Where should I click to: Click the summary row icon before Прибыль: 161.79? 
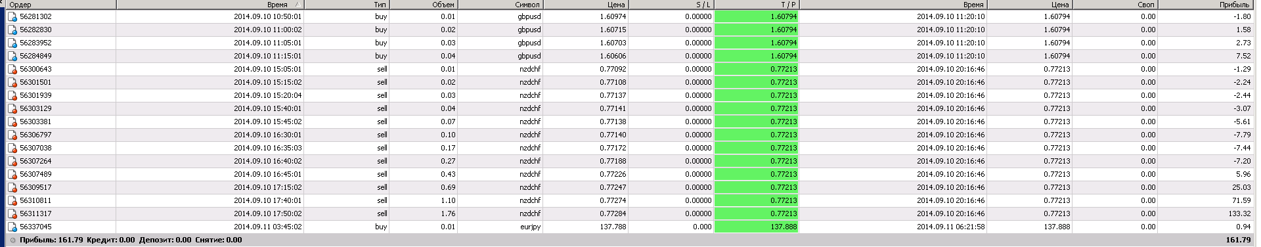click(12, 240)
